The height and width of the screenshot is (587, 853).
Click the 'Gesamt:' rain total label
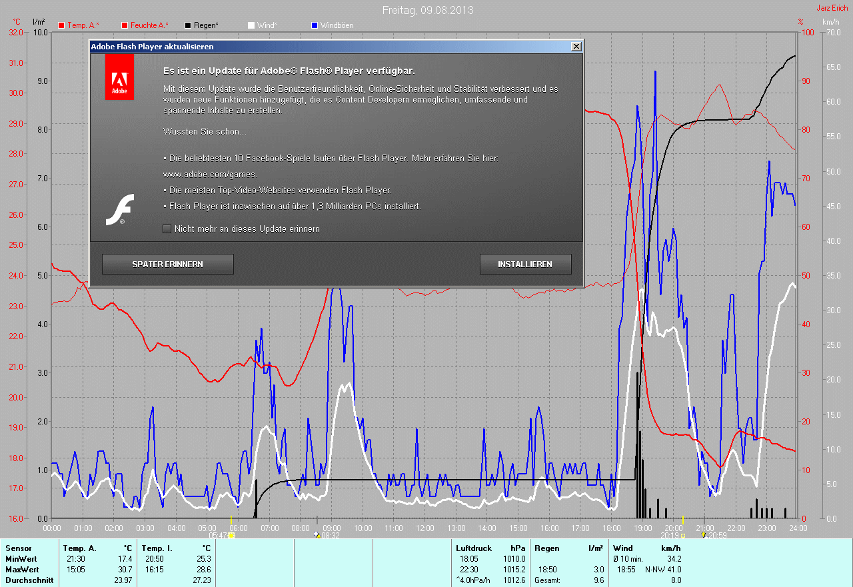click(547, 580)
